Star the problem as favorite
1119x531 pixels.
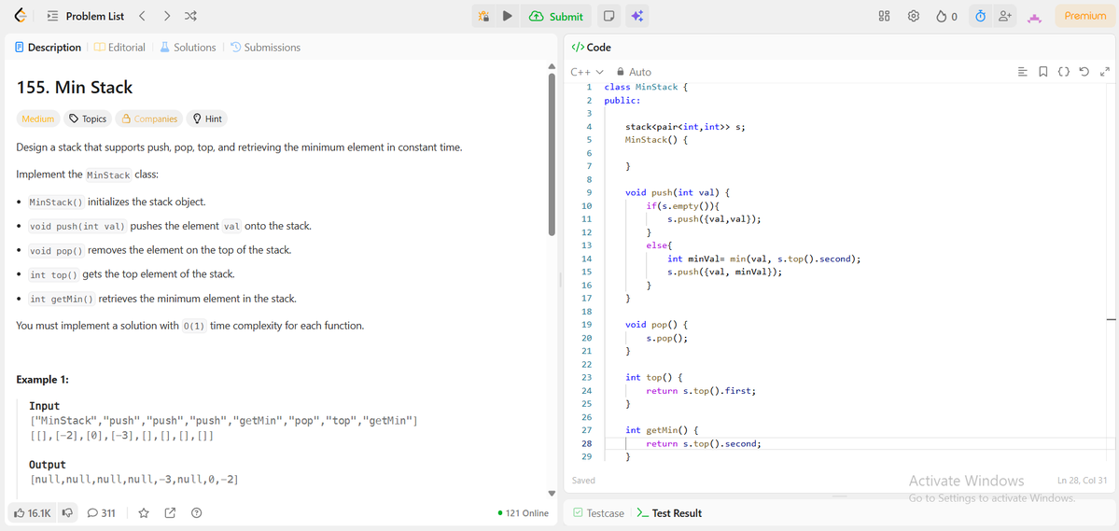[144, 512]
